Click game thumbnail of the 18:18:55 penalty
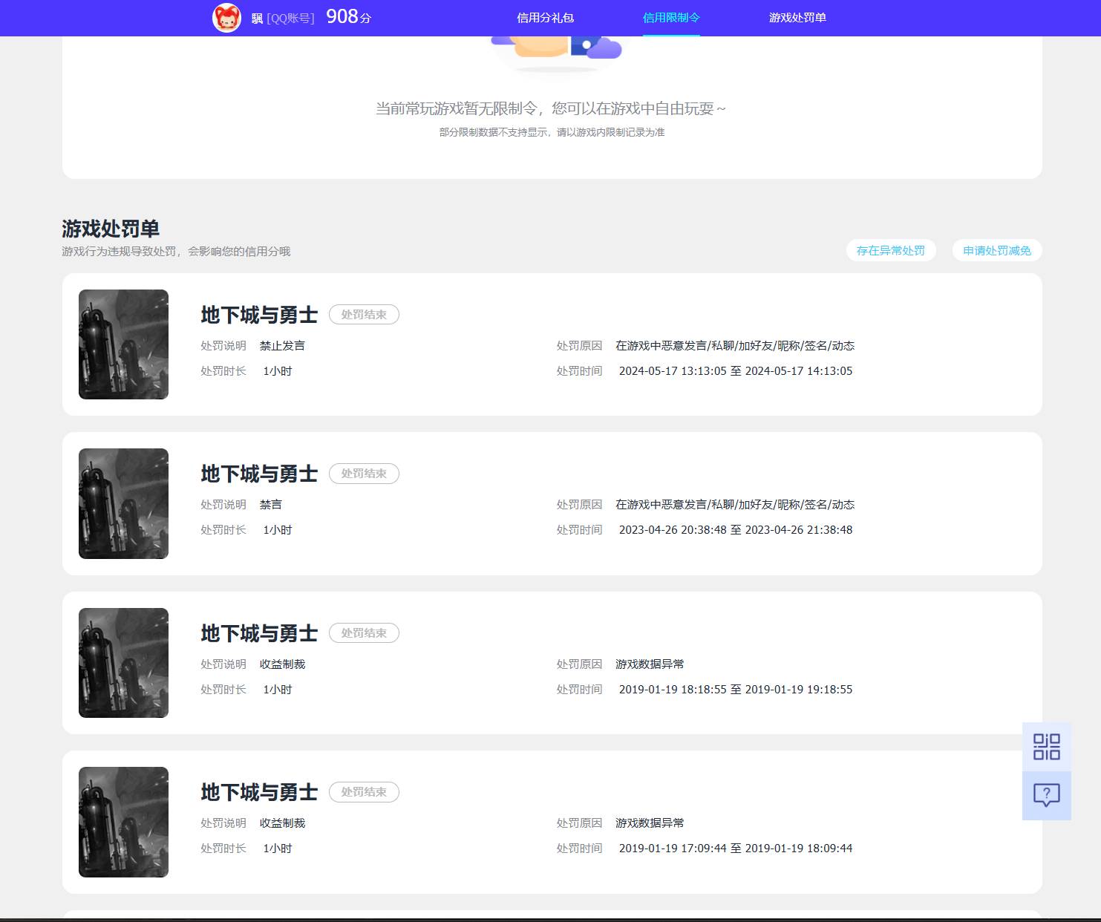 [123, 663]
